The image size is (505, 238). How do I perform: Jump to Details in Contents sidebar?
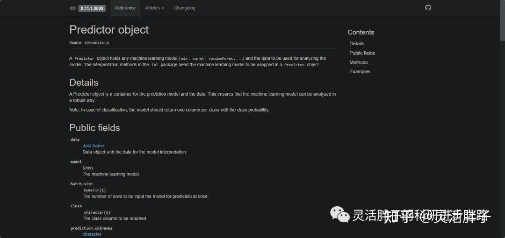click(357, 43)
